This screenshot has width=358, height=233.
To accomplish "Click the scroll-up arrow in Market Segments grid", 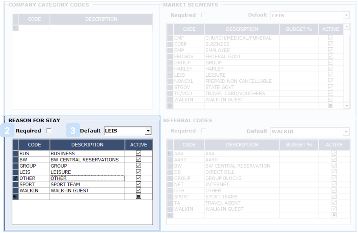I will [347, 27].
